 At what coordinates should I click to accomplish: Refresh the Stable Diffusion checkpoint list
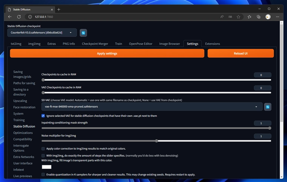click(83, 33)
